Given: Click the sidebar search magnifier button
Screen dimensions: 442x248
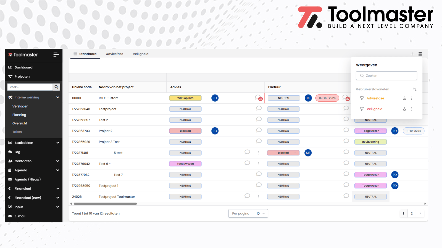Looking at the screenshot, I should pos(56,87).
